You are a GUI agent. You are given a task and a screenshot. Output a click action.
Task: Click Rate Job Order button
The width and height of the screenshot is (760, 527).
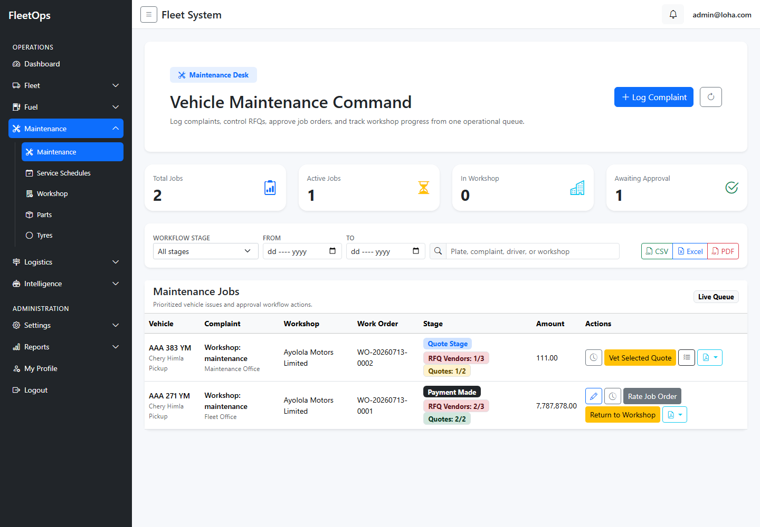click(652, 396)
